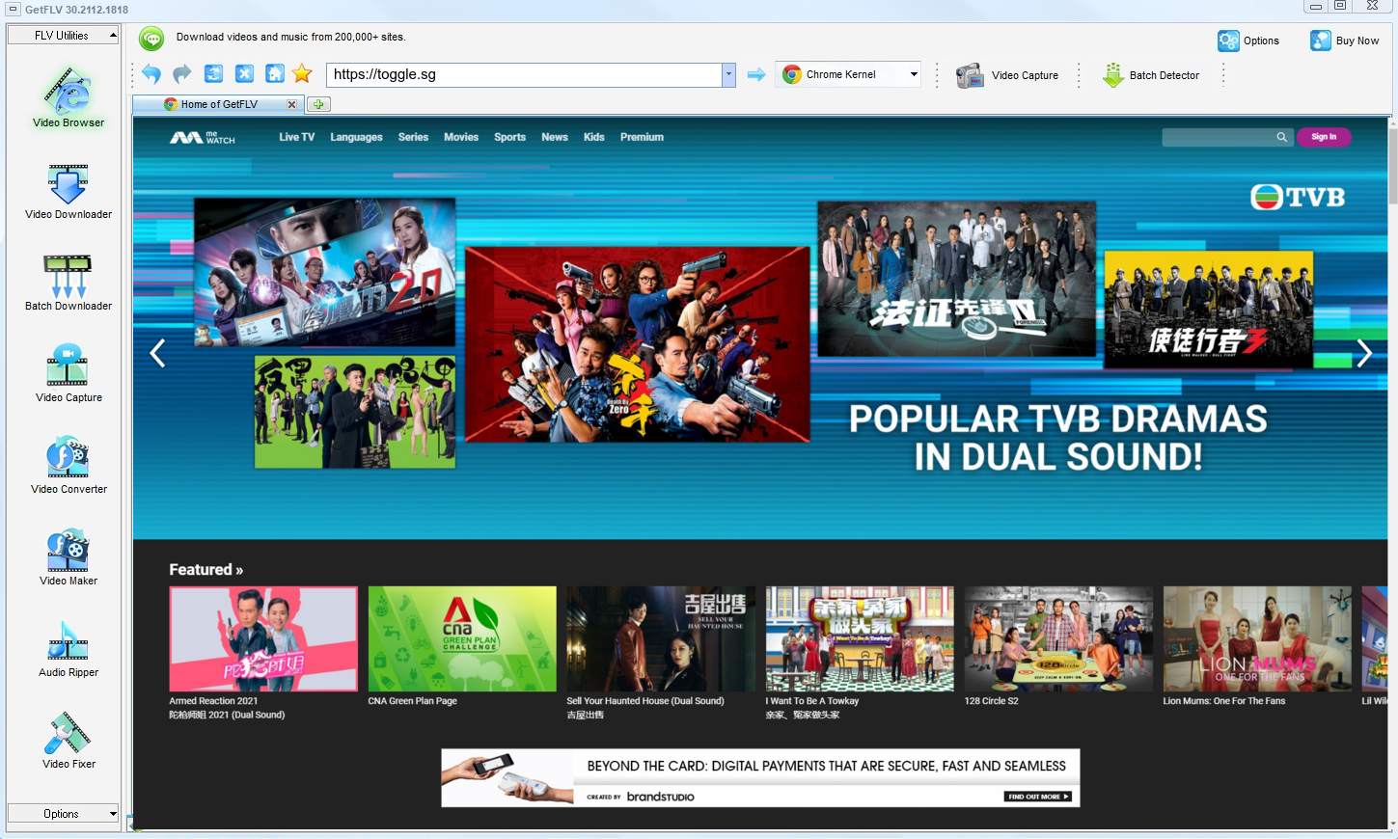1398x839 pixels.
Task: Open the Live TV menu
Action: (297, 137)
